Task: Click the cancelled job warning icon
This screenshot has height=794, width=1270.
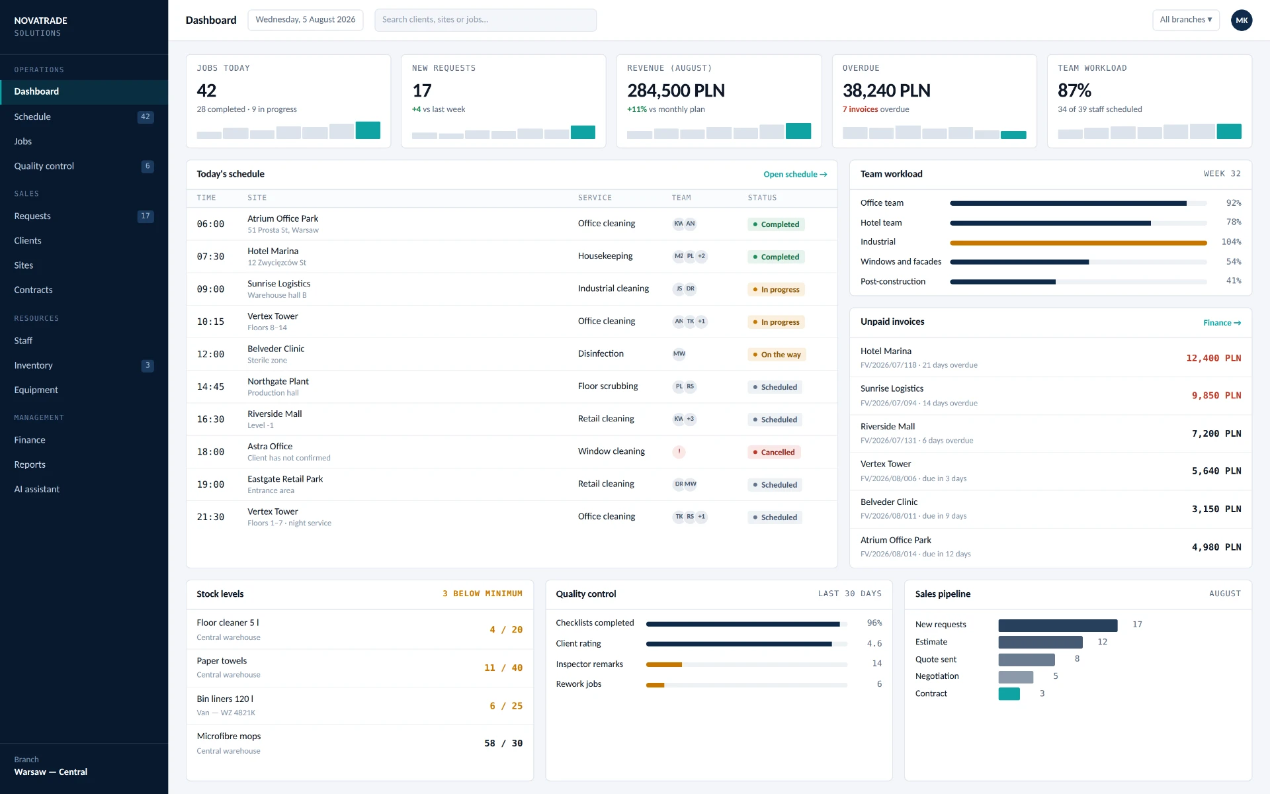Action: point(679,452)
